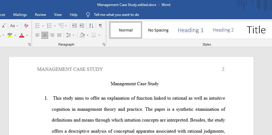Open the Font dialog launcher
The image size is (272, 135).
click(x=29, y=44)
